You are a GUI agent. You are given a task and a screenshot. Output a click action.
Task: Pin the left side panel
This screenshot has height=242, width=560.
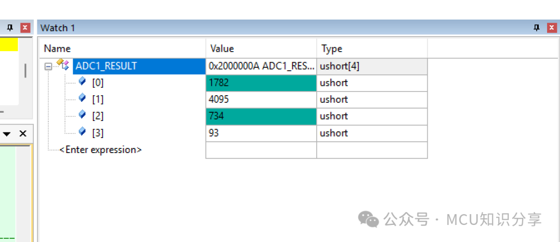tap(10, 28)
